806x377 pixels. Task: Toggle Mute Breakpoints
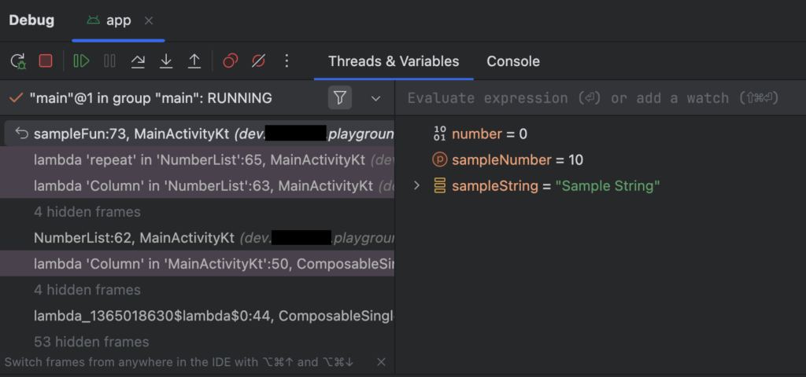pyautogui.click(x=258, y=61)
